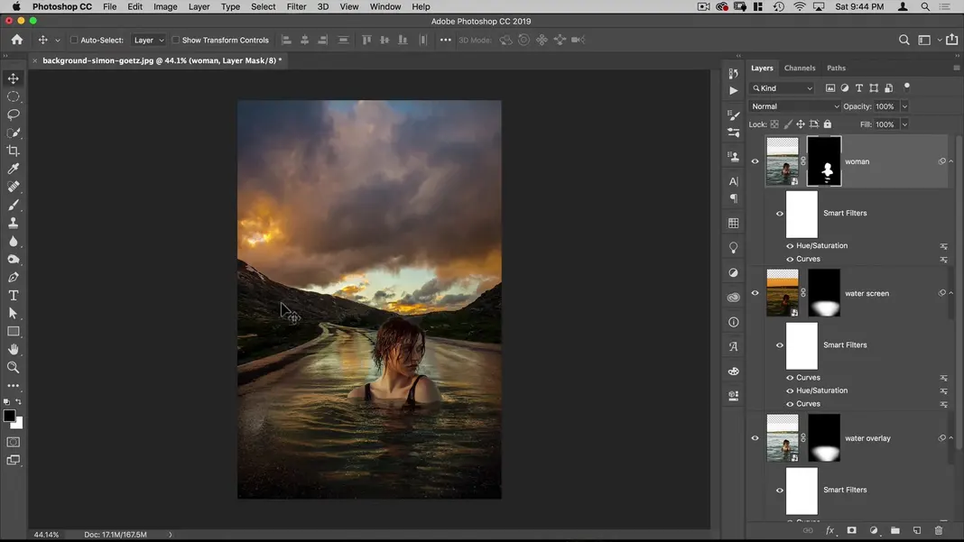Click the Home icon in options bar
Screen dimensions: 964x542
16,40
